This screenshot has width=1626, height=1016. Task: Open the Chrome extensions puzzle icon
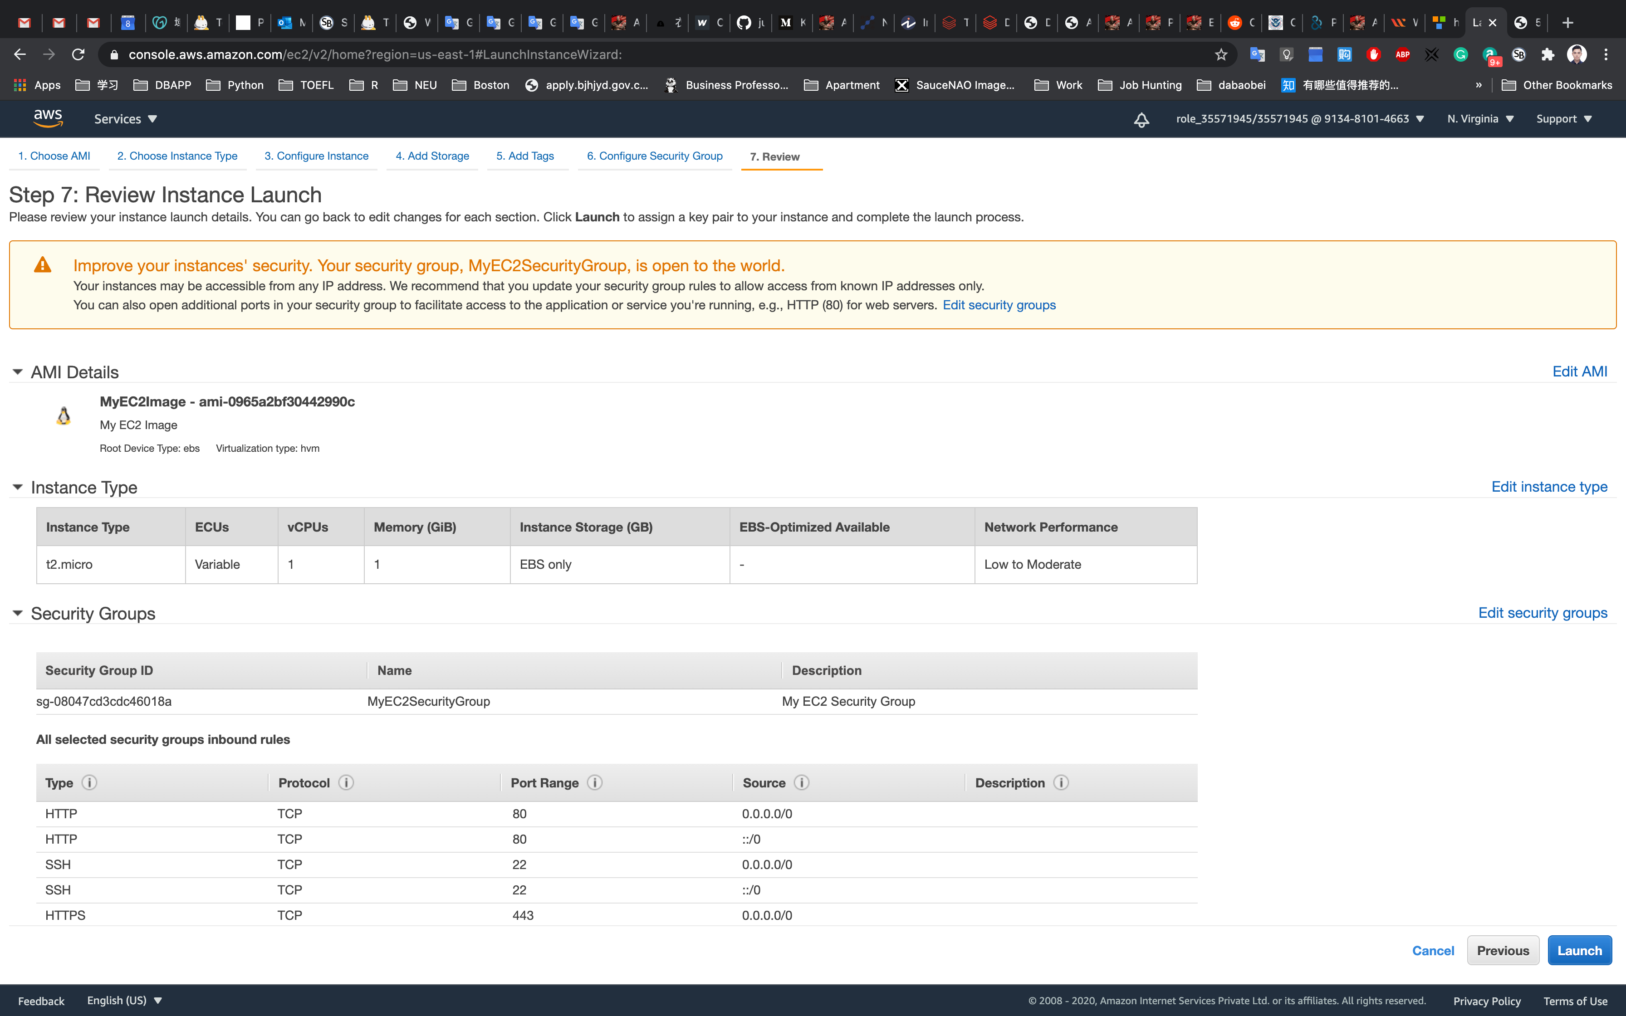tap(1548, 54)
